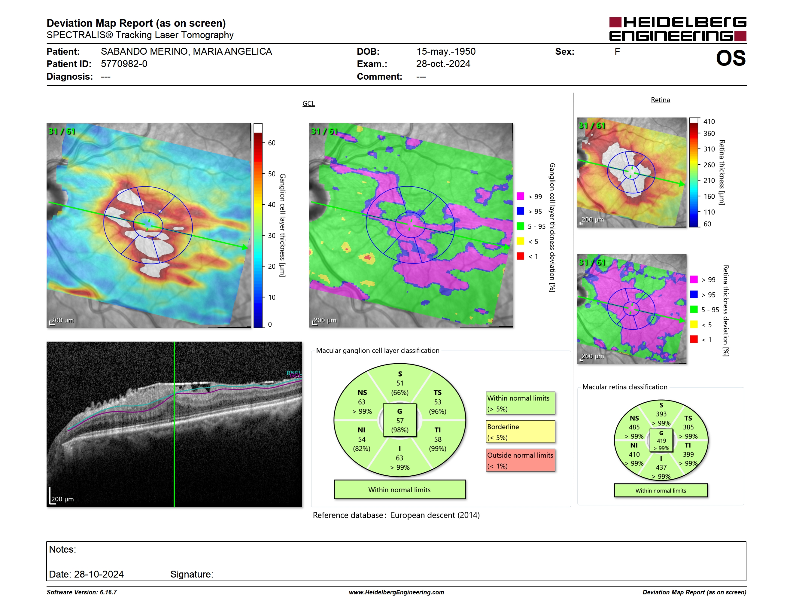Click the red < 1 retina legend swatch
The height and width of the screenshot is (613, 793).
tap(694, 339)
